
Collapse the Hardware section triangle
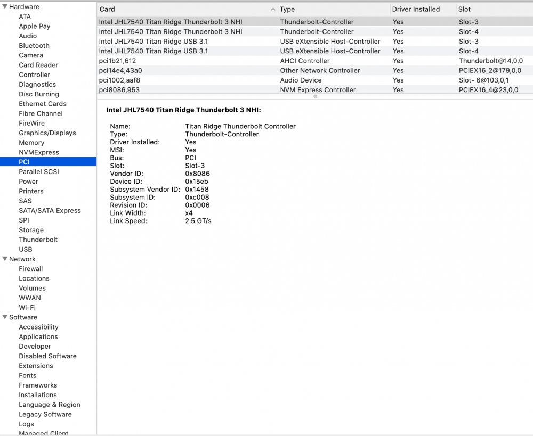tap(5, 6)
